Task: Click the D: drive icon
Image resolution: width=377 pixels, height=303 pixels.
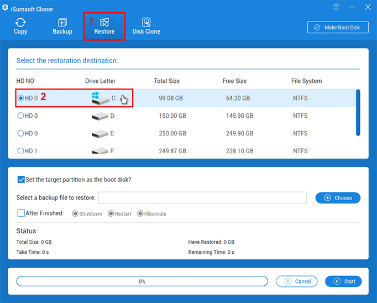Action: (x=100, y=116)
